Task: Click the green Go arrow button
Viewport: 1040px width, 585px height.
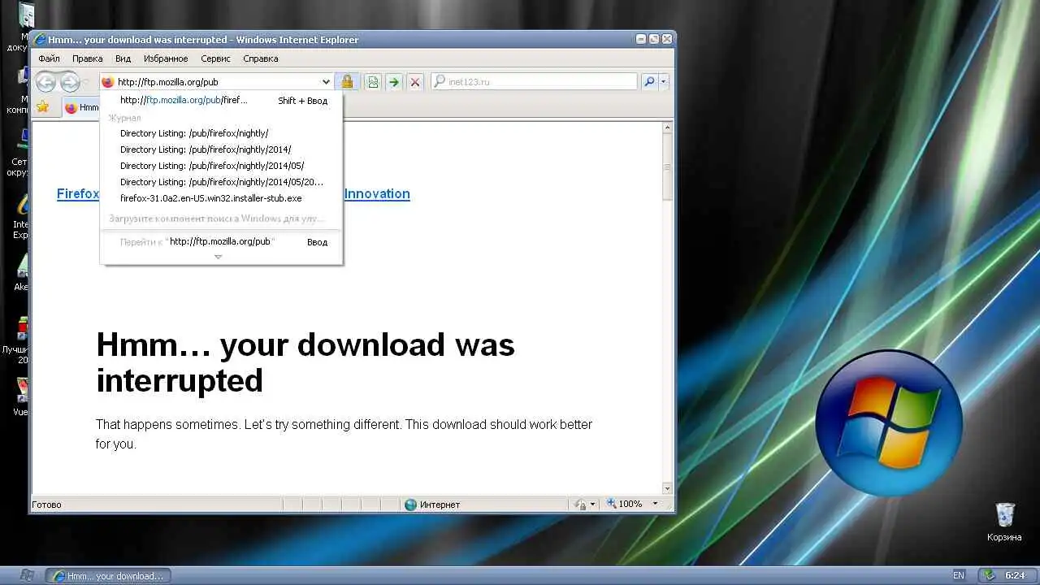Action: click(x=394, y=81)
